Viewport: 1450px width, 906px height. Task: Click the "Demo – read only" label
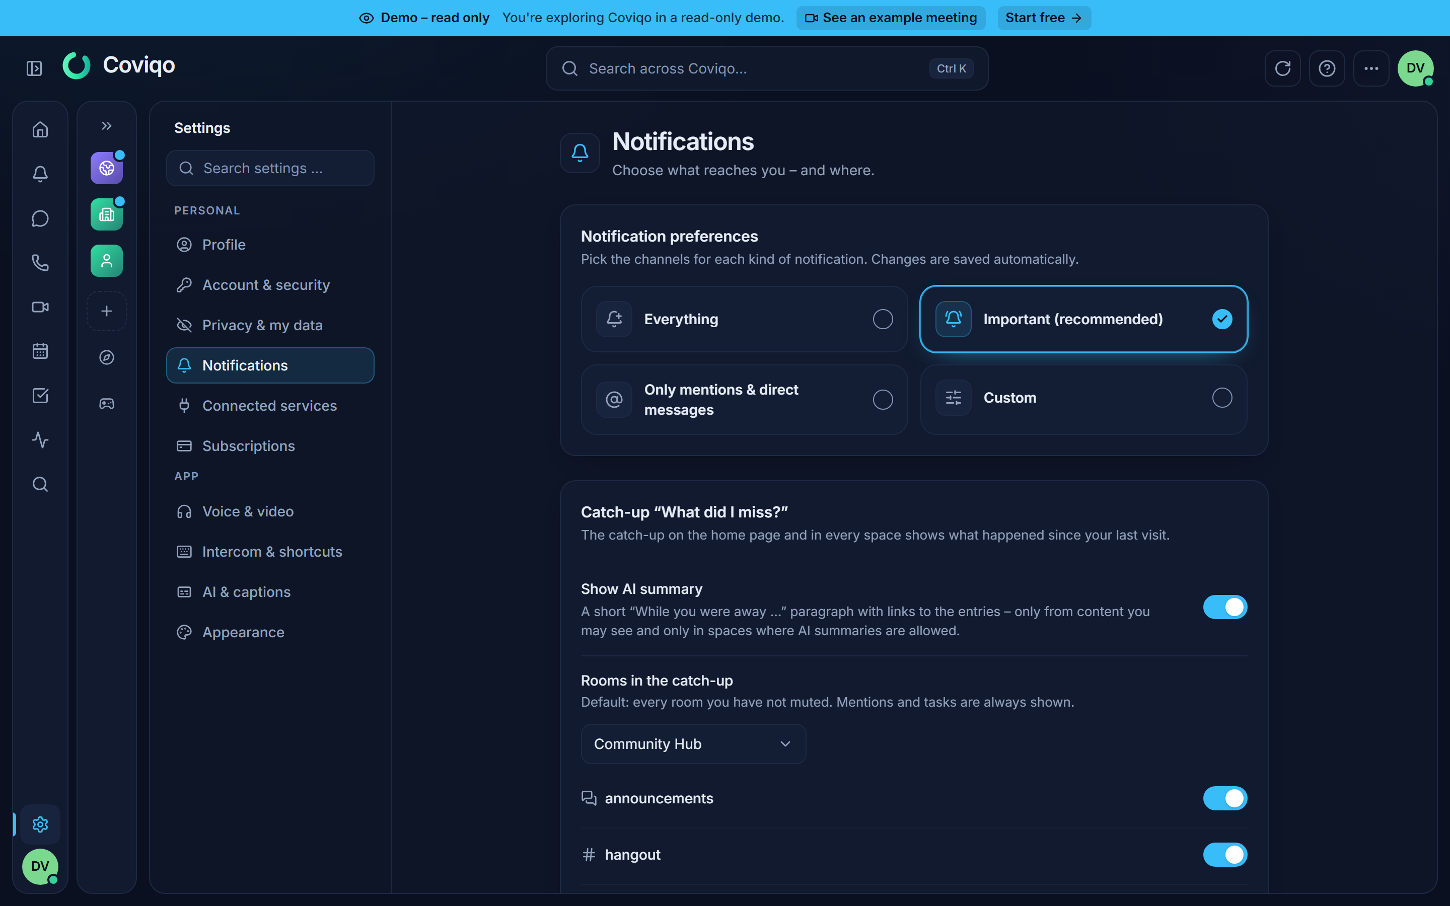tap(435, 18)
